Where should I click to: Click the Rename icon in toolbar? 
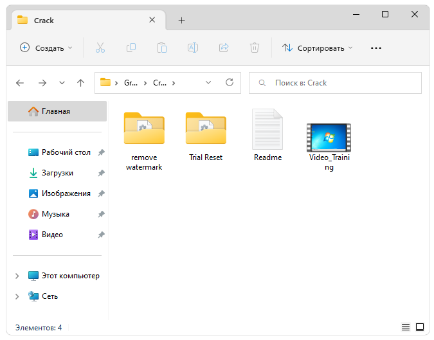coord(193,48)
